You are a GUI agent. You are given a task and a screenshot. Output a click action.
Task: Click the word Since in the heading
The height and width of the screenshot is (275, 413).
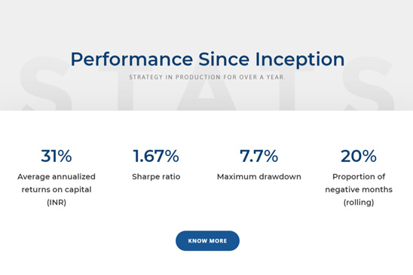click(x=224, y=59)
